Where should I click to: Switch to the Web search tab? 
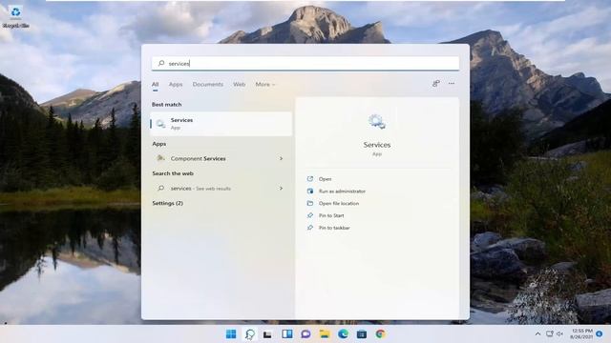[240, 85]
